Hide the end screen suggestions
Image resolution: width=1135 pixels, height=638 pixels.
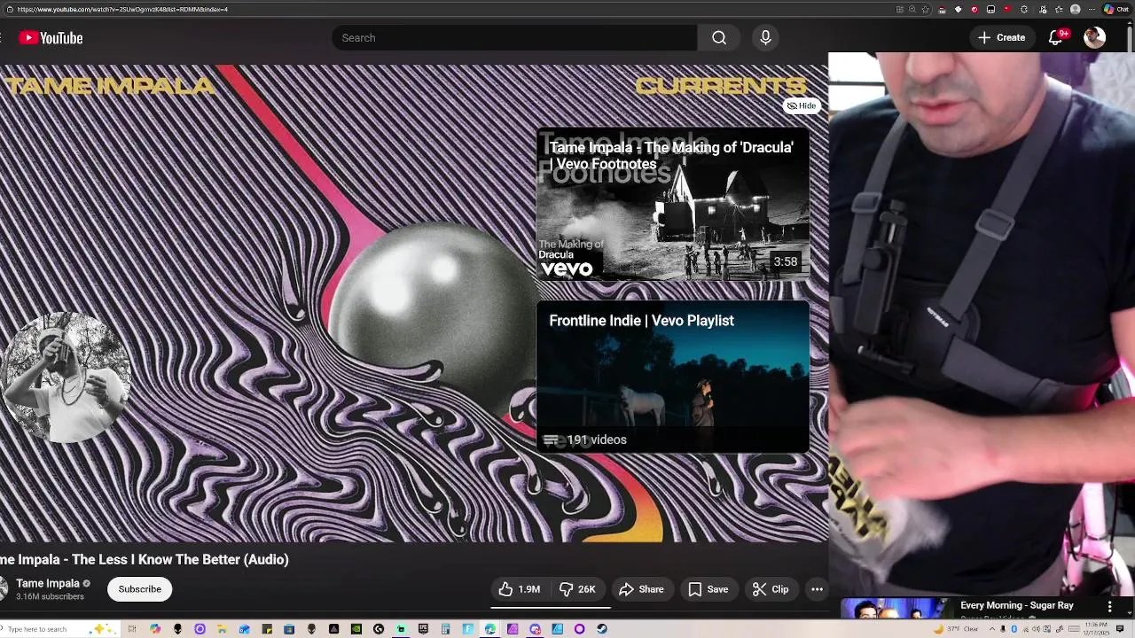pos(801,105)
